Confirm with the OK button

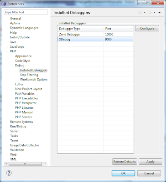[x=123, y=173]
